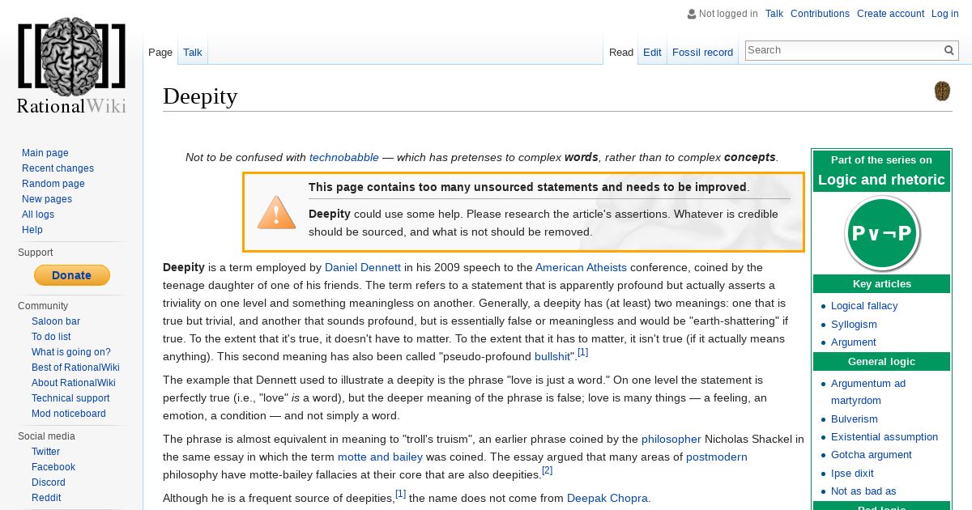Open Argument article
Screen dimensions: 972x510
click(x=854, y=342)
